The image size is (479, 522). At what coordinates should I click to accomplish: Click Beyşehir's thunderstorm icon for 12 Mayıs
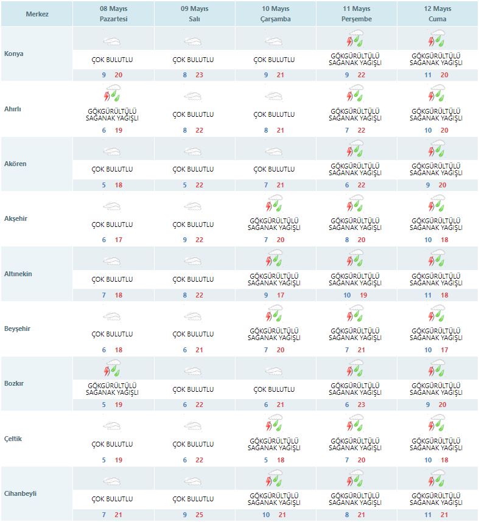coord(437,315)
